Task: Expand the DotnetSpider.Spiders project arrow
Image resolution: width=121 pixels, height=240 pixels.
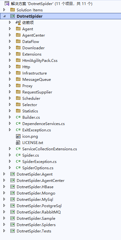Action: (x=4, y=225)
